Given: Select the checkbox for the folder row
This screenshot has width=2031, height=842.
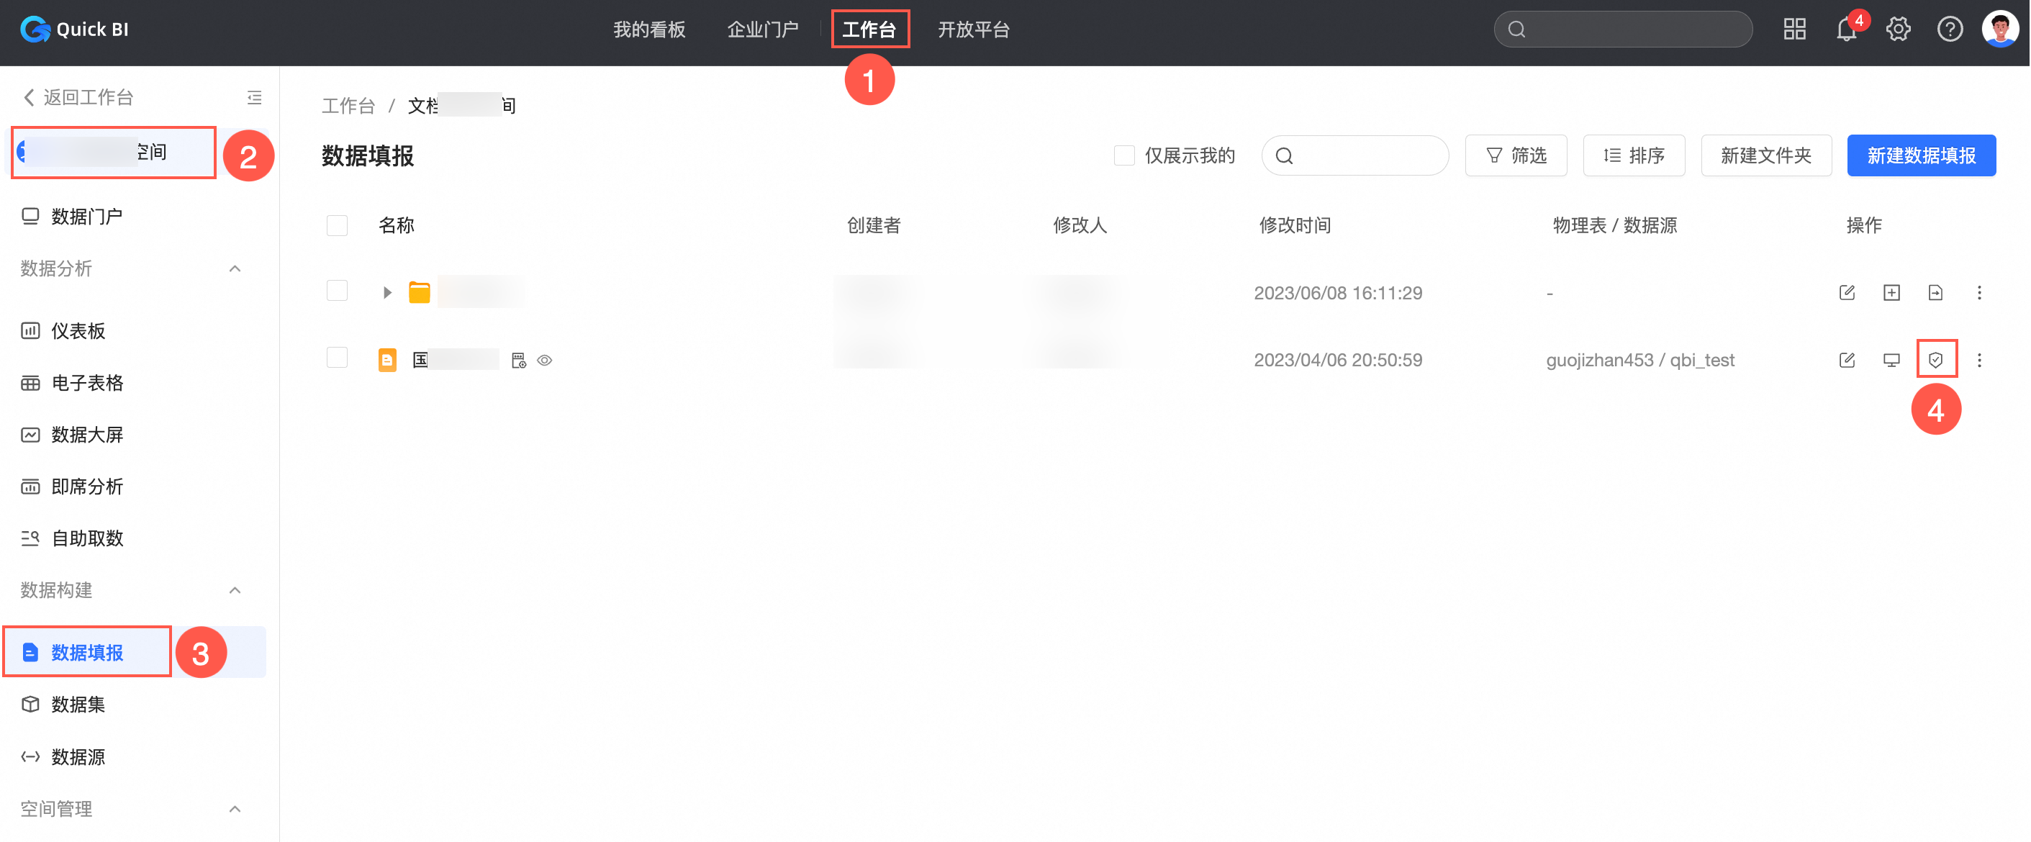Looking at the screenshot, I should [x=337, y=291].
